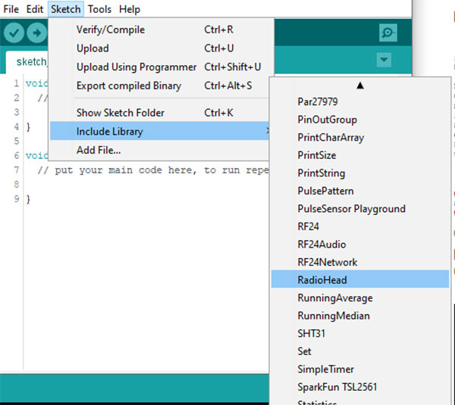Click the Upload arrow icon
Screen dimensions: 455x405
pos(36,33)
